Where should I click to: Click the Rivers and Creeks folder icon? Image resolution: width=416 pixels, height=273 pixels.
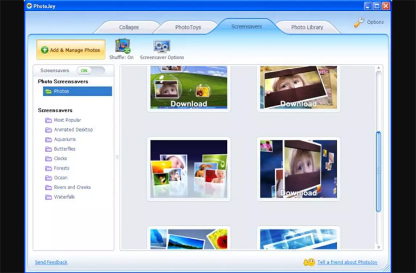(x=48, y=188)
